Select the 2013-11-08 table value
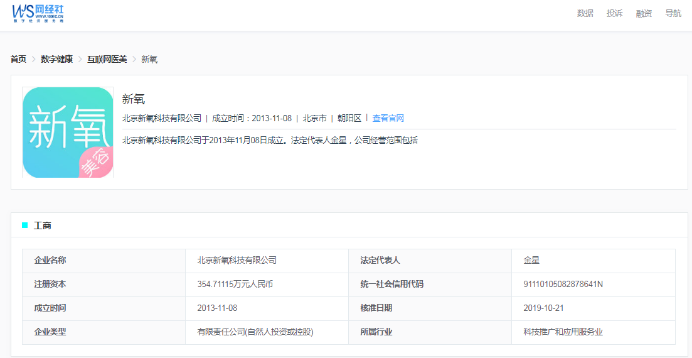This screenshot has width=692, height=358. pyautogui.click(x=217, y=308)
